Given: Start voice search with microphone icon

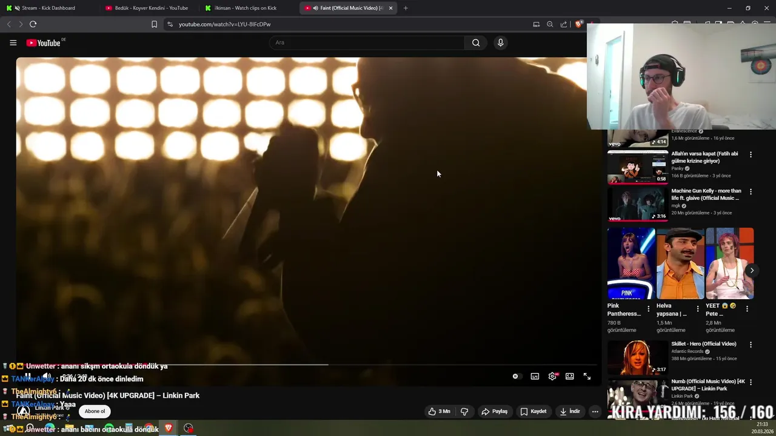Looking at the screenshot, I should pos(500,42).
